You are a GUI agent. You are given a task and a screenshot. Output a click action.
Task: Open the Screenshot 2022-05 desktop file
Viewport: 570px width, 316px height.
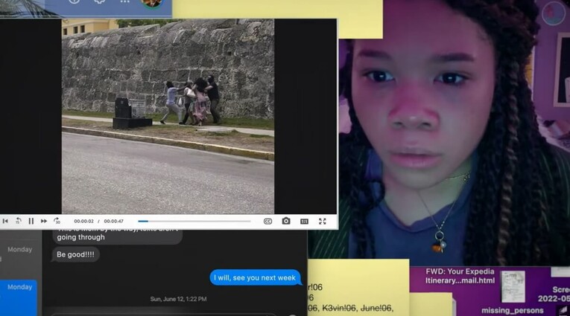tap(554, 294)
